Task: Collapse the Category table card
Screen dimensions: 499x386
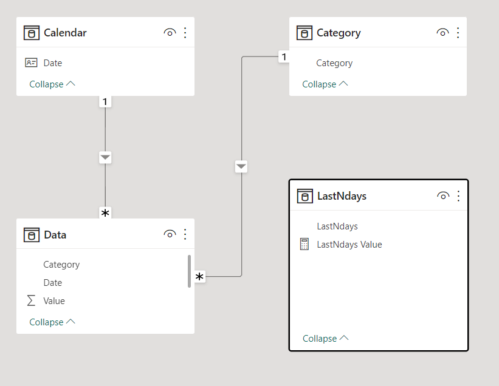Action: pyautogui.click(x=325, y=84)
